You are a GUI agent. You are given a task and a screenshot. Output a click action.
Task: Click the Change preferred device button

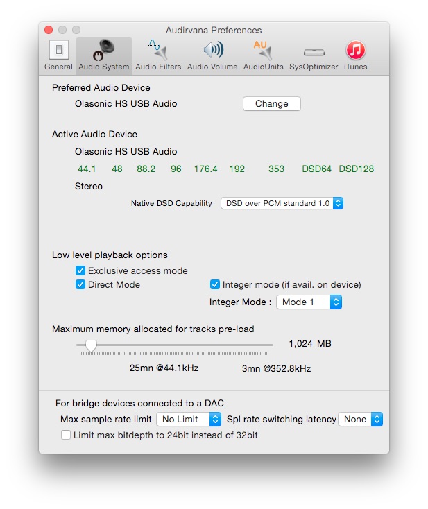point(271,103)
